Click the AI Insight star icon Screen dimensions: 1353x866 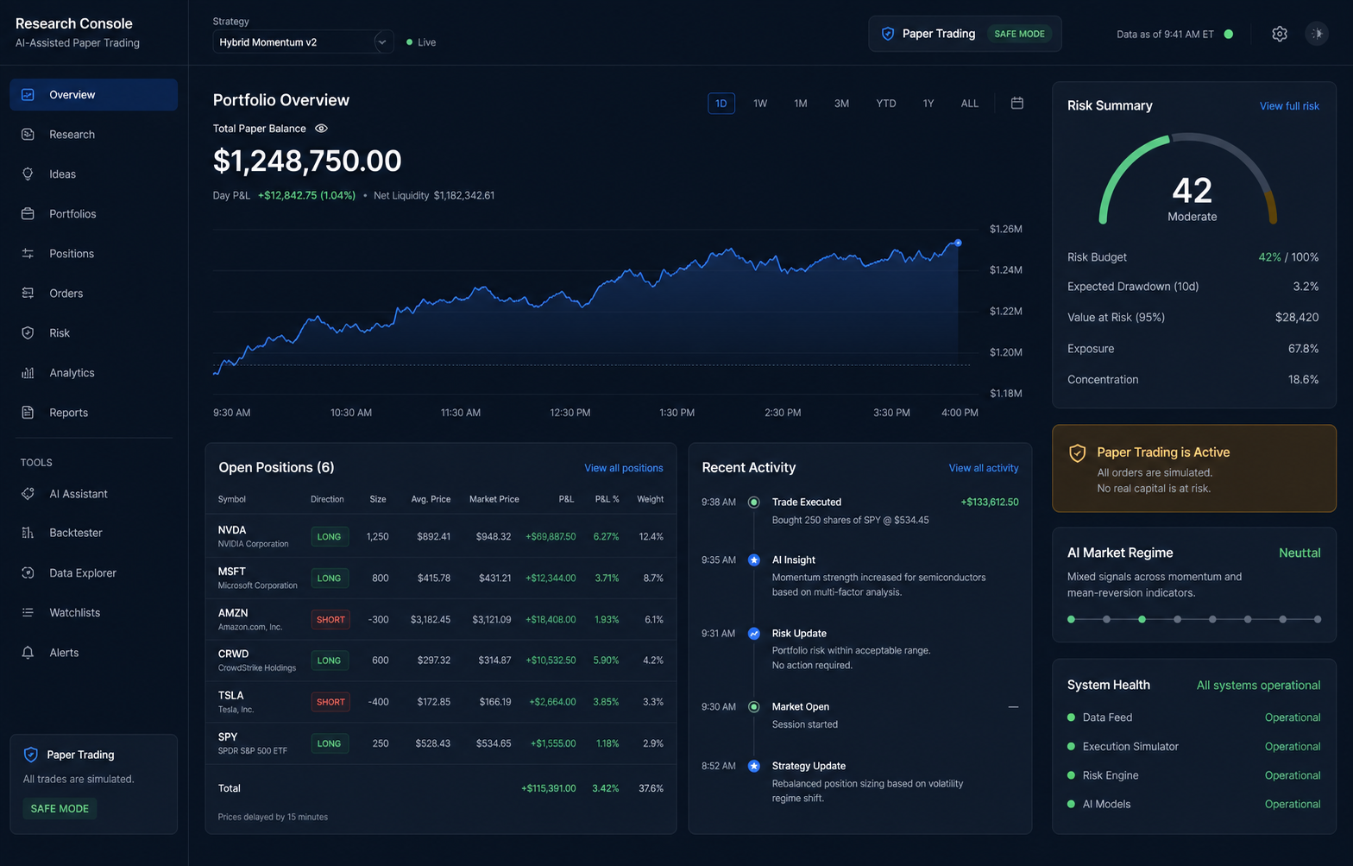(753, 560)
